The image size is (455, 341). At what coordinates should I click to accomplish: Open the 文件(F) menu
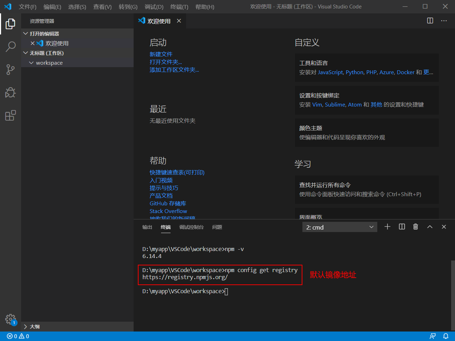click(27, 7)
